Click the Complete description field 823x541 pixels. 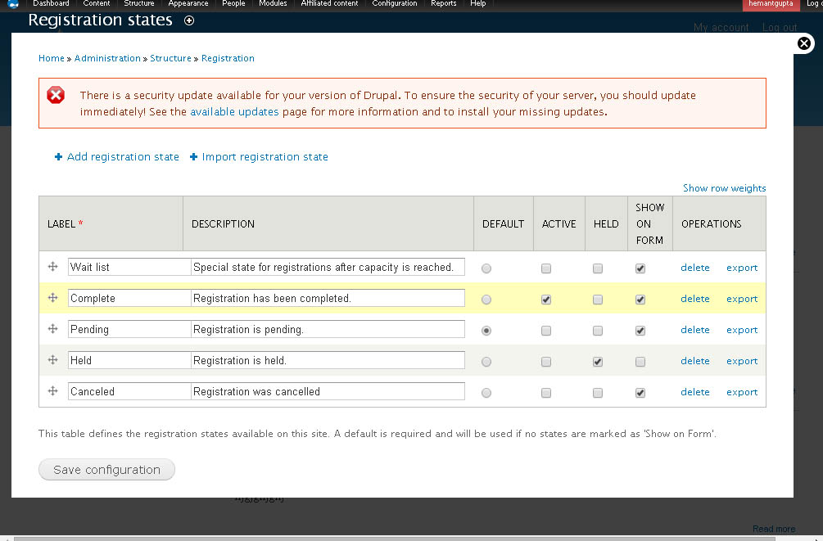[x=328, y=298]
